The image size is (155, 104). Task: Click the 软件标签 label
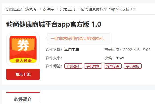click(x=54, y=66)
